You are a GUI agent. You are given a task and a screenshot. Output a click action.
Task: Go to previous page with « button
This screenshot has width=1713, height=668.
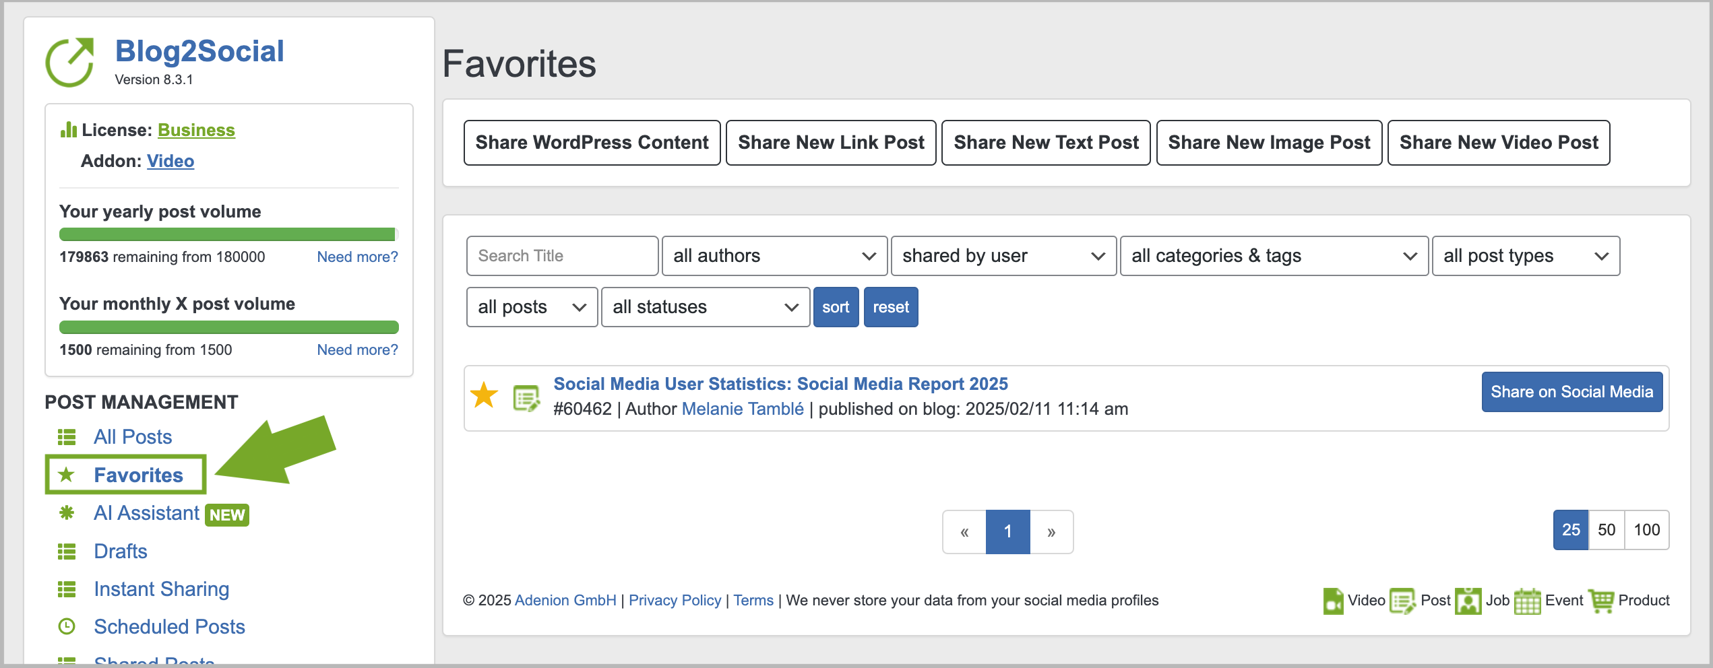pos(964,532)
